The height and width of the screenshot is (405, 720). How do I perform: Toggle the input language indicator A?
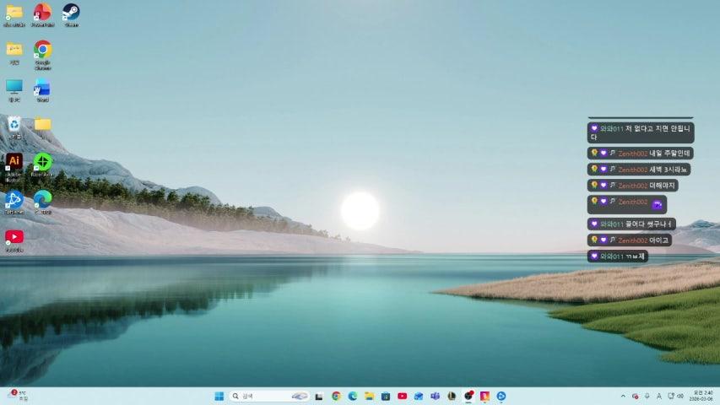tap(658, 396)
